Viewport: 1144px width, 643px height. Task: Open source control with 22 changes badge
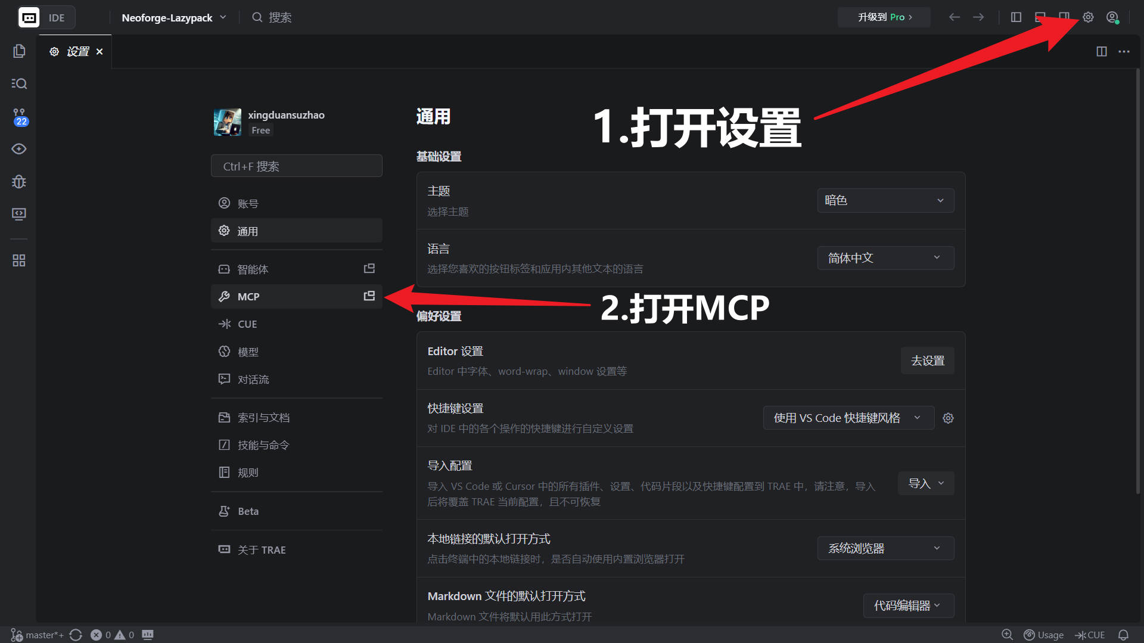click(x=20, y=117)
